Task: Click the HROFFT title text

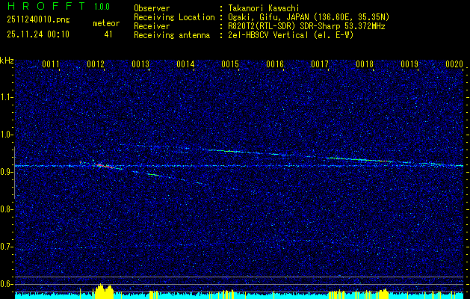Action: (x=46, y=6)
